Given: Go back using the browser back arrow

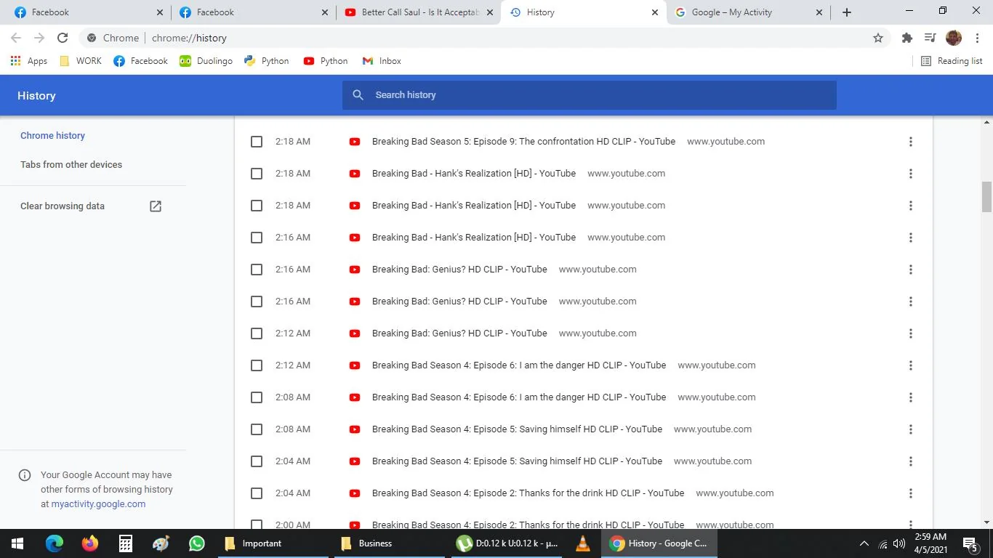Looking at the screenshot, I should [16, 38].
